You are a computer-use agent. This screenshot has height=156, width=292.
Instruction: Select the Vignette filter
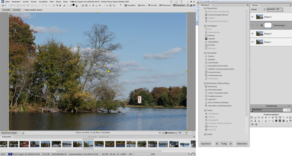(x=211, y=39)
